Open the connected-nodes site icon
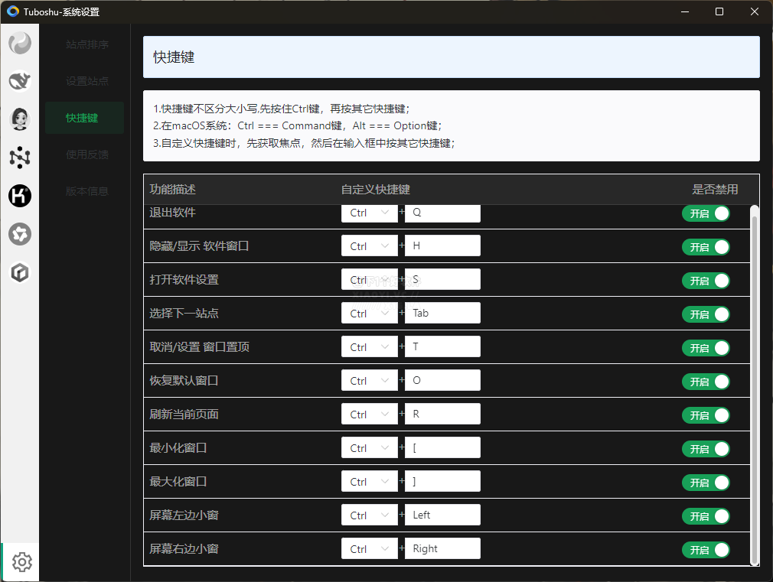Viewport: 773px width, 582px height. [x=20, y=158]
